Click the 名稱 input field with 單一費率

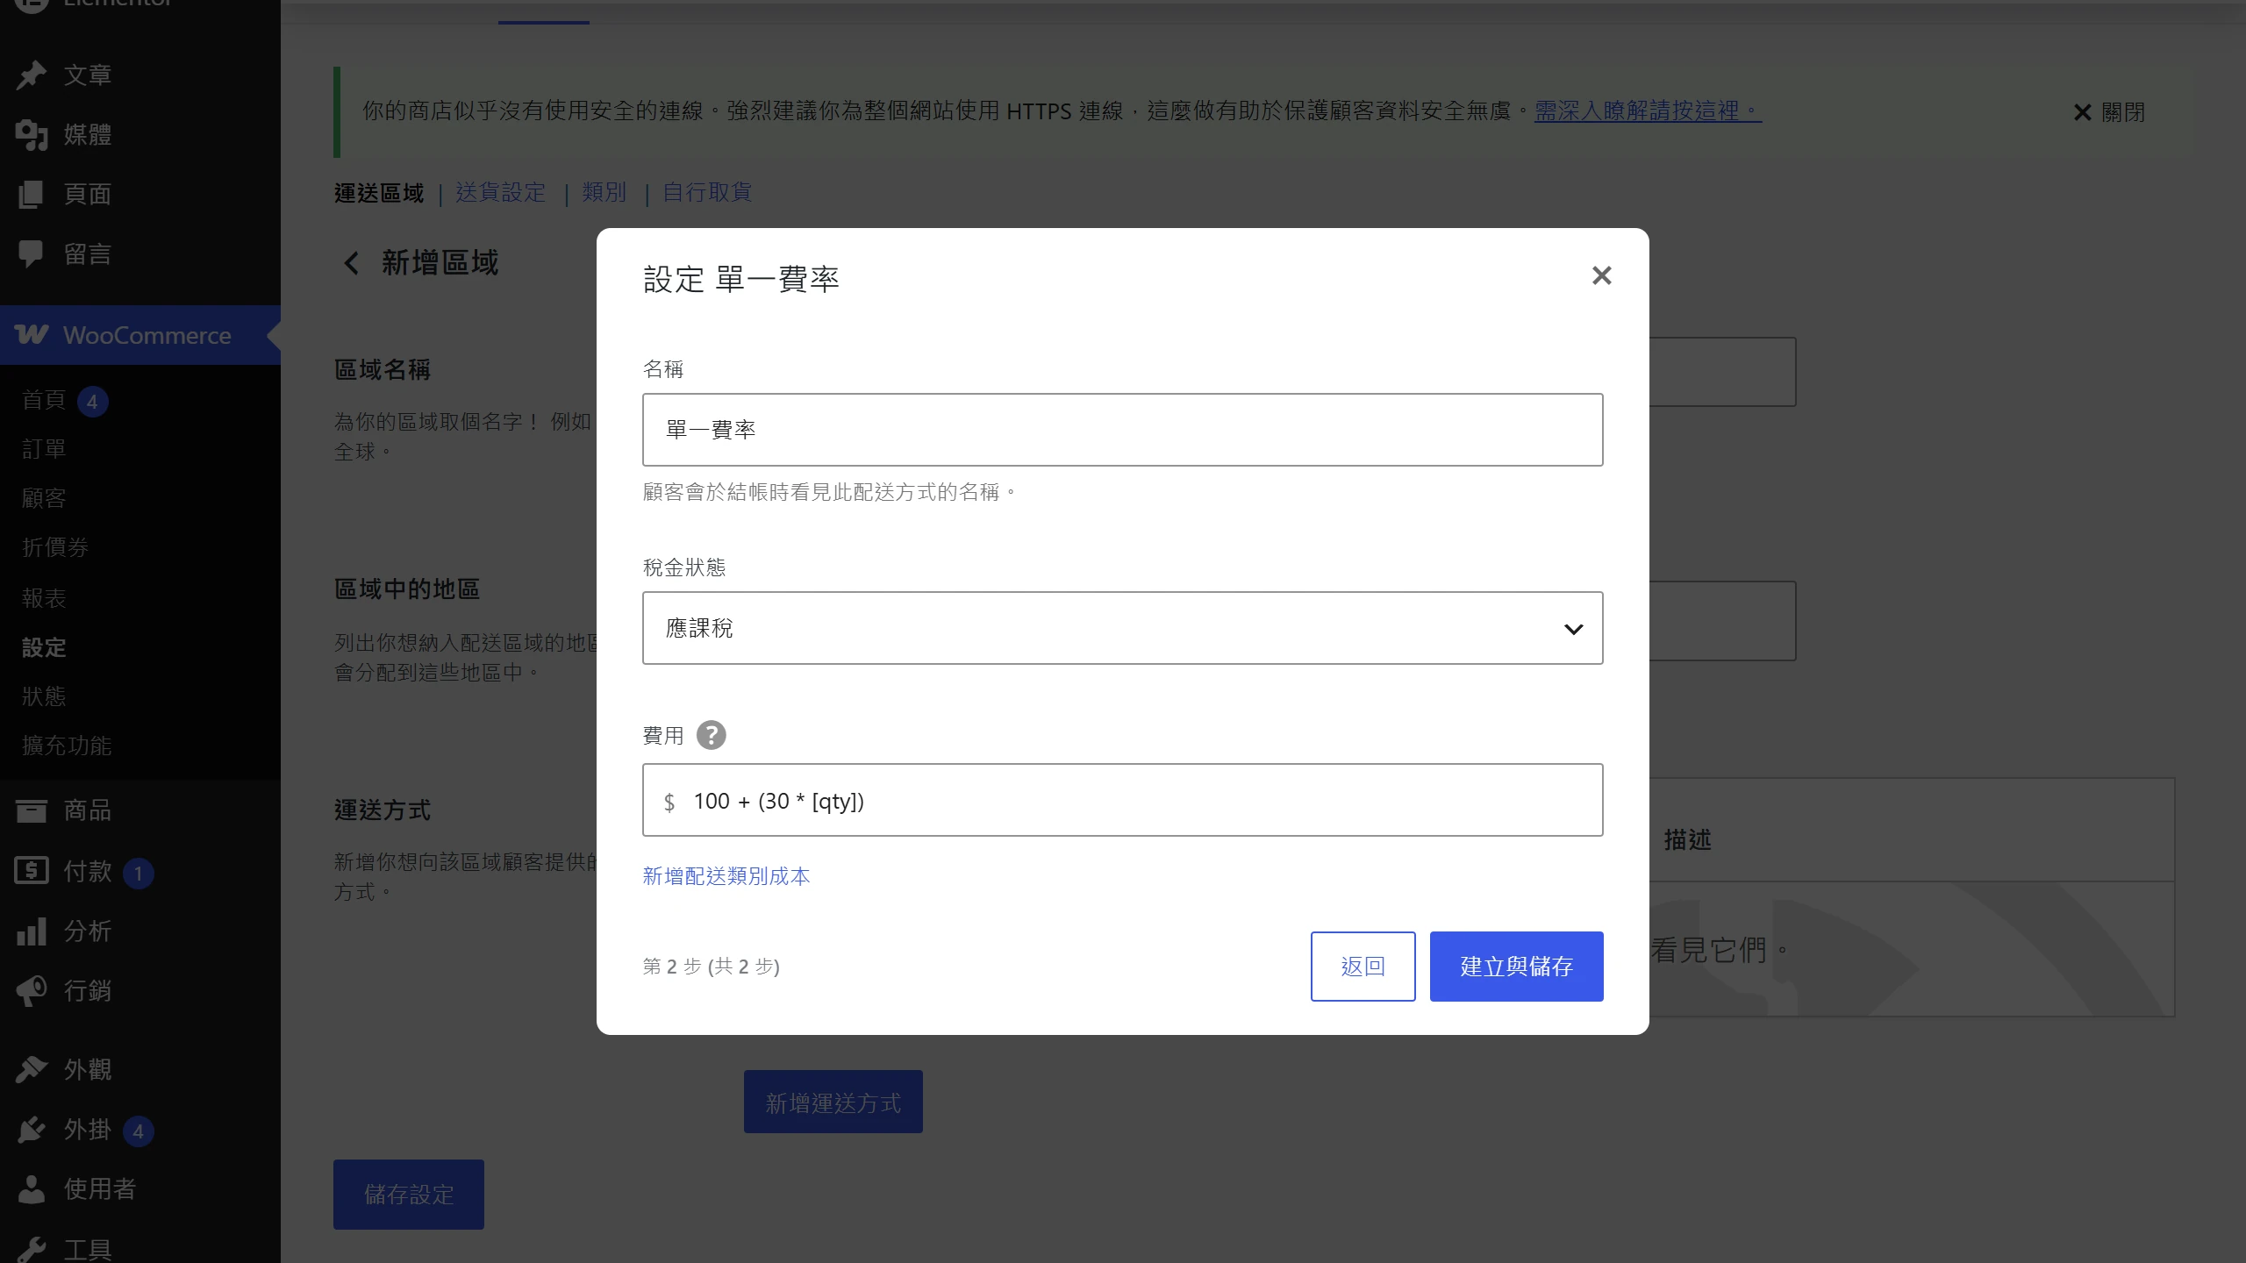1122,430
